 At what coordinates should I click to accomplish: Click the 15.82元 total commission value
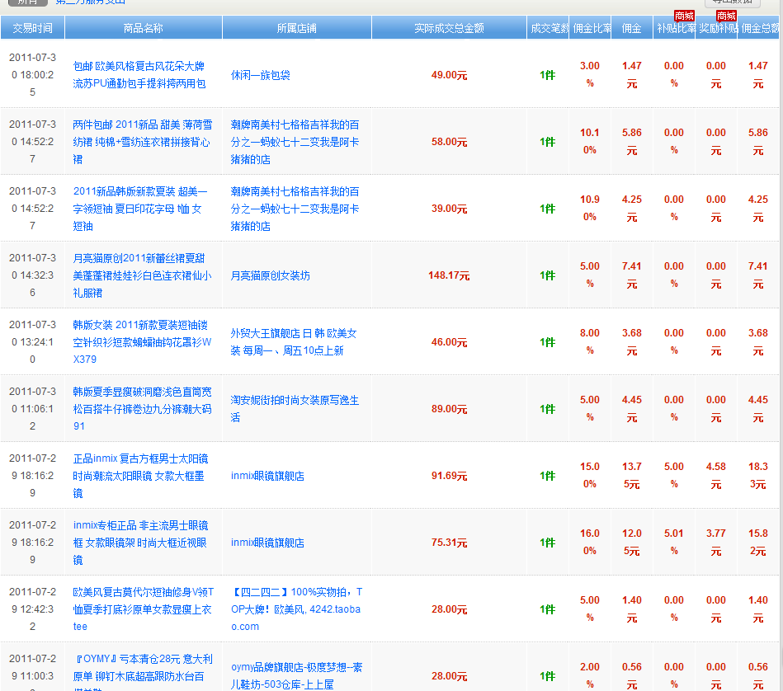coord(758,543)
